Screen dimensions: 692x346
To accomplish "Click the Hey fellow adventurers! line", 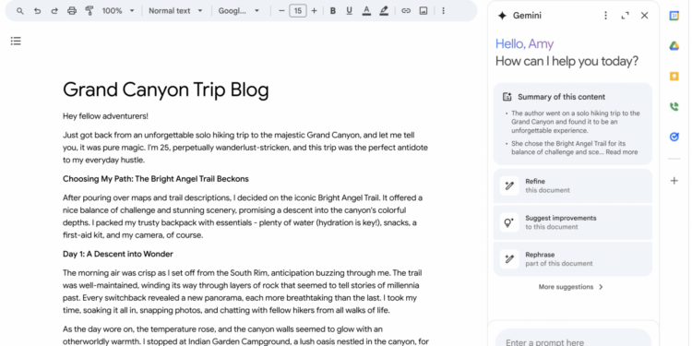I will pyautogui.click(x=105, y=116).
